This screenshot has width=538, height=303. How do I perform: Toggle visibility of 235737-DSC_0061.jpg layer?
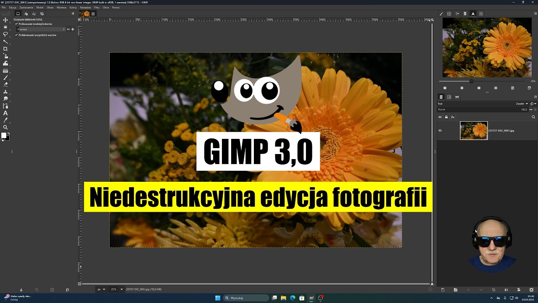tap(440, 130)
